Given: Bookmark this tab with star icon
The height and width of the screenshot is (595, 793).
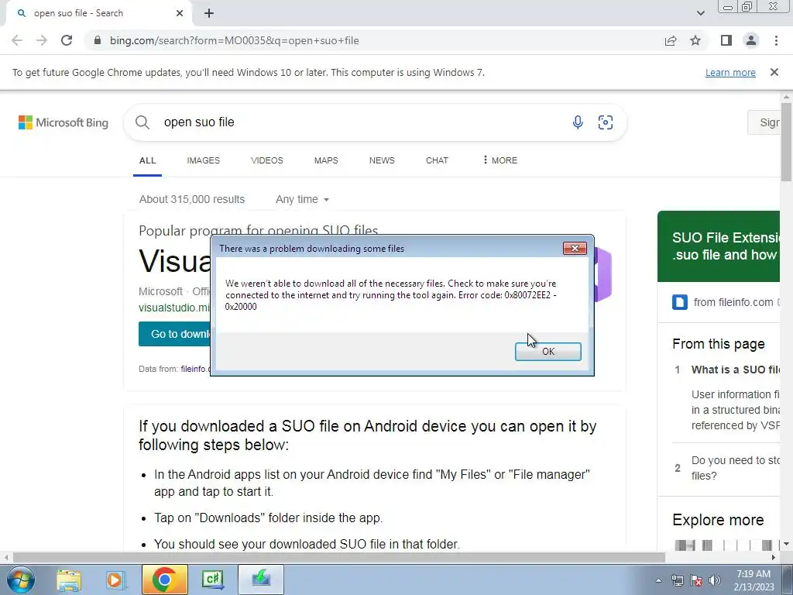Looking at the screenshot, I should coord(695,40).
